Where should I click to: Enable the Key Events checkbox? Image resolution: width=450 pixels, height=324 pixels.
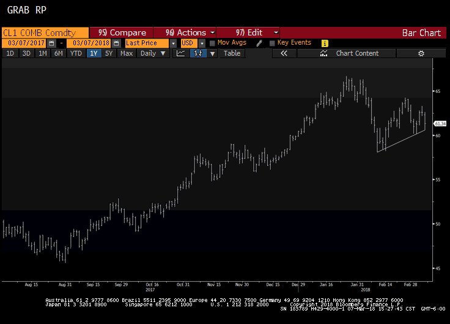pyautogui.click(x=272, y=43)
